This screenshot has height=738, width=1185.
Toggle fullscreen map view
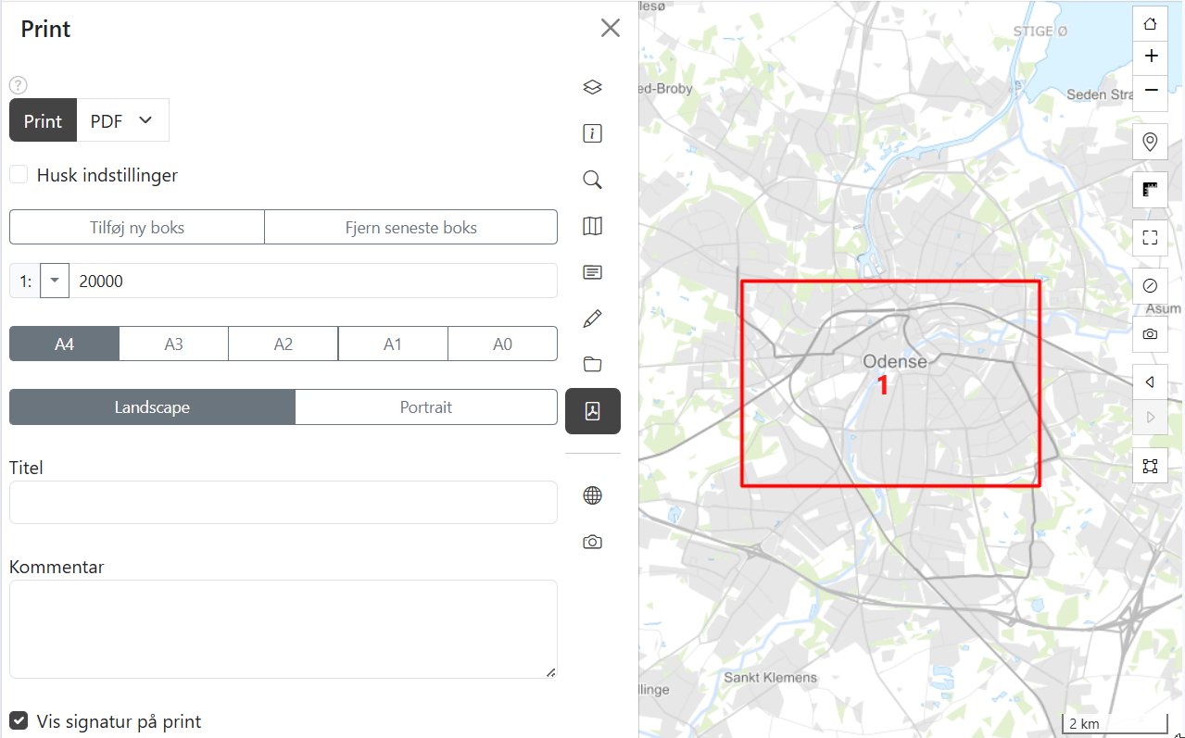coord(1151,238)
